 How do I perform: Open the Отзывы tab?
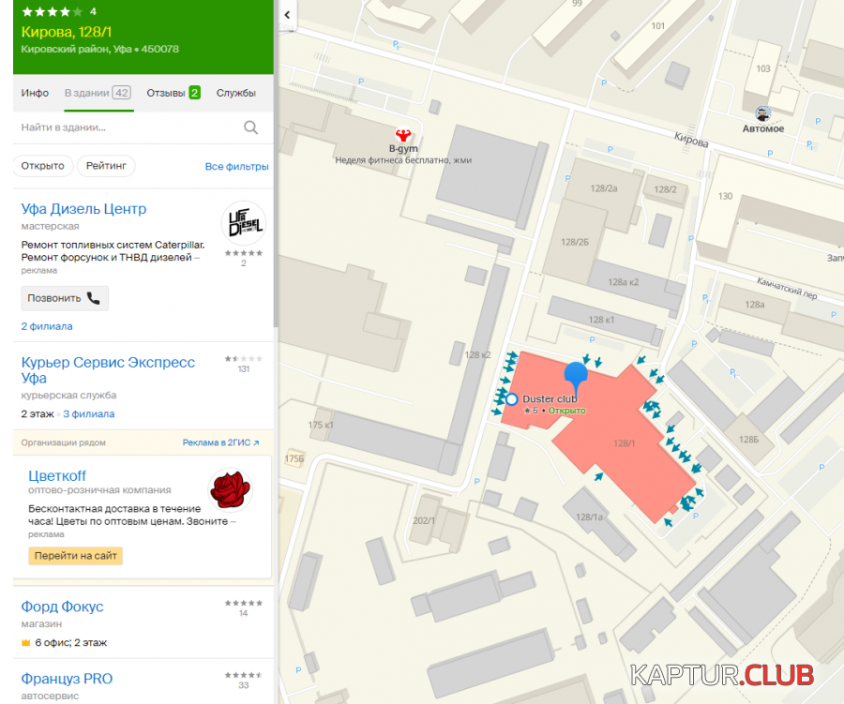click(173, 93)
